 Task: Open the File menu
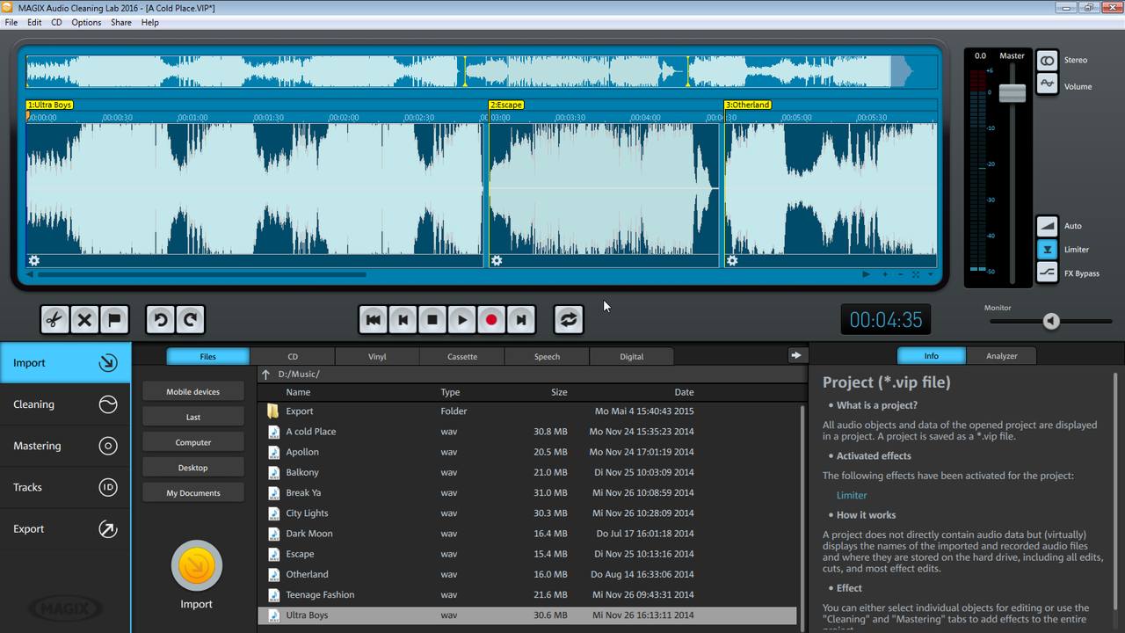click(x=11, y=22)
